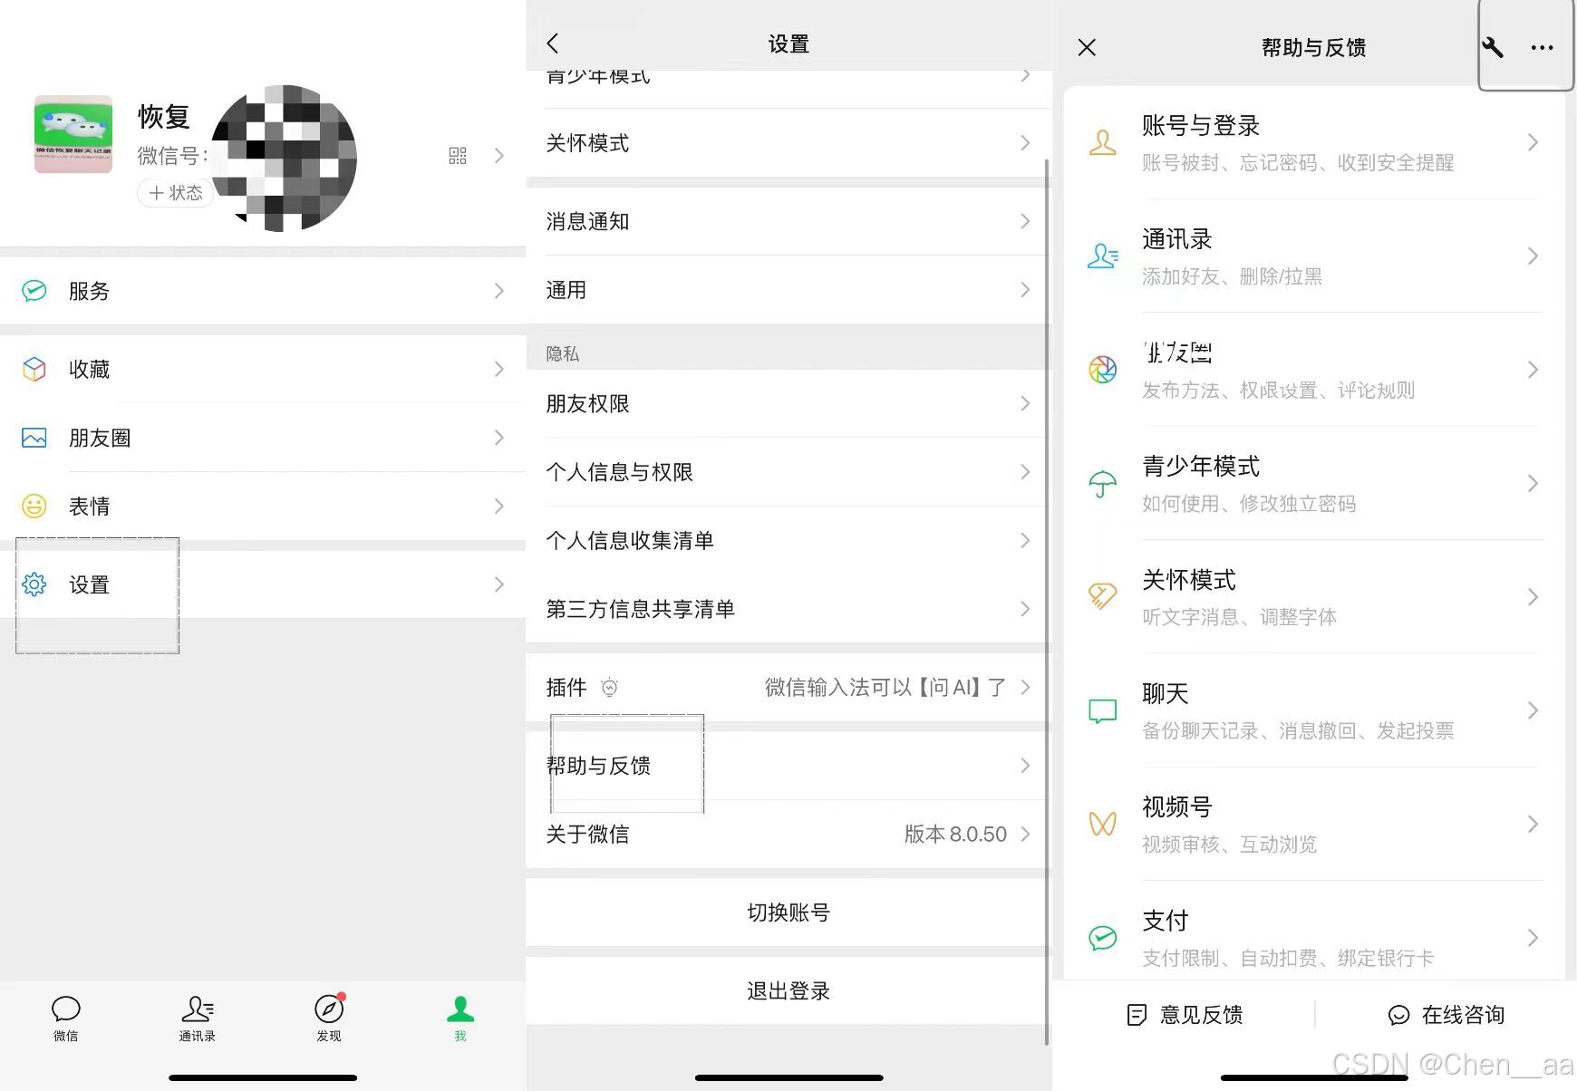
Task: Click the 视频号 butterfly icon
Action: [1102, 824]
